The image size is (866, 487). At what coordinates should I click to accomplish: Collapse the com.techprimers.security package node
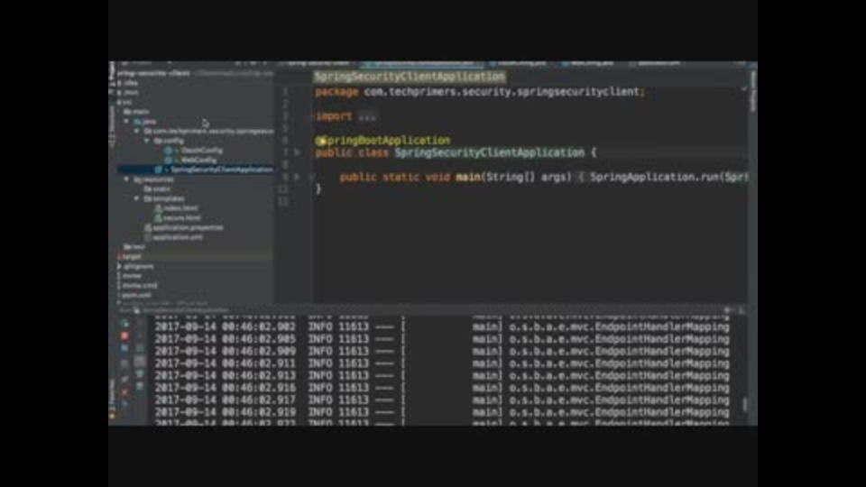[x=136, y=131]
